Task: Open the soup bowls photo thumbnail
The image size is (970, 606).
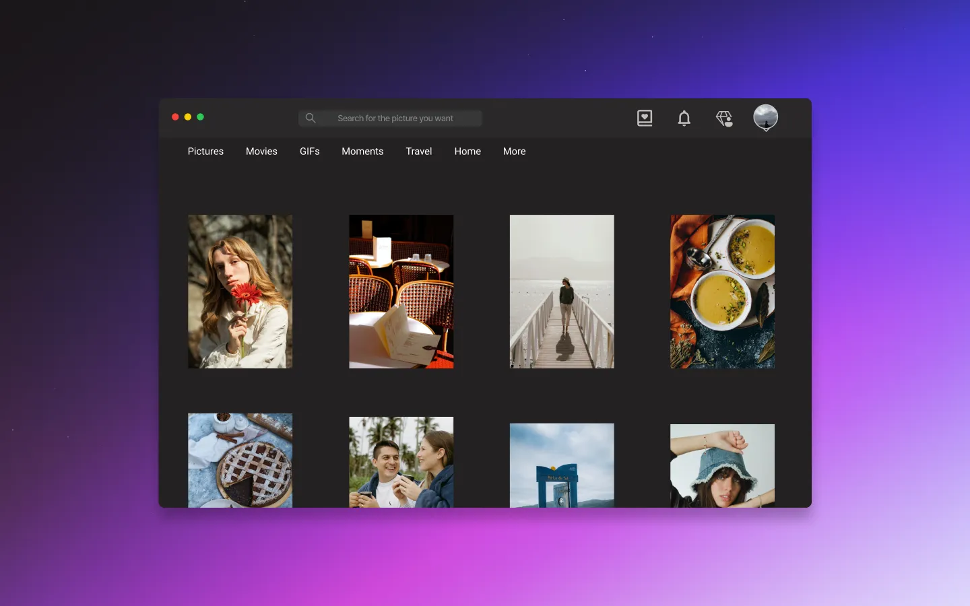Action: click(721, 292)
